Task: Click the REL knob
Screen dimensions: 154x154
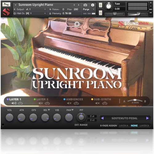Action: coord(45,117)
